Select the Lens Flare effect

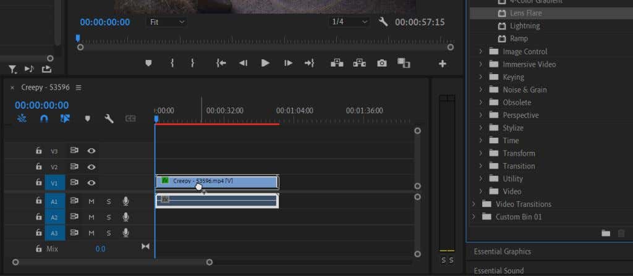pos(524,12)
